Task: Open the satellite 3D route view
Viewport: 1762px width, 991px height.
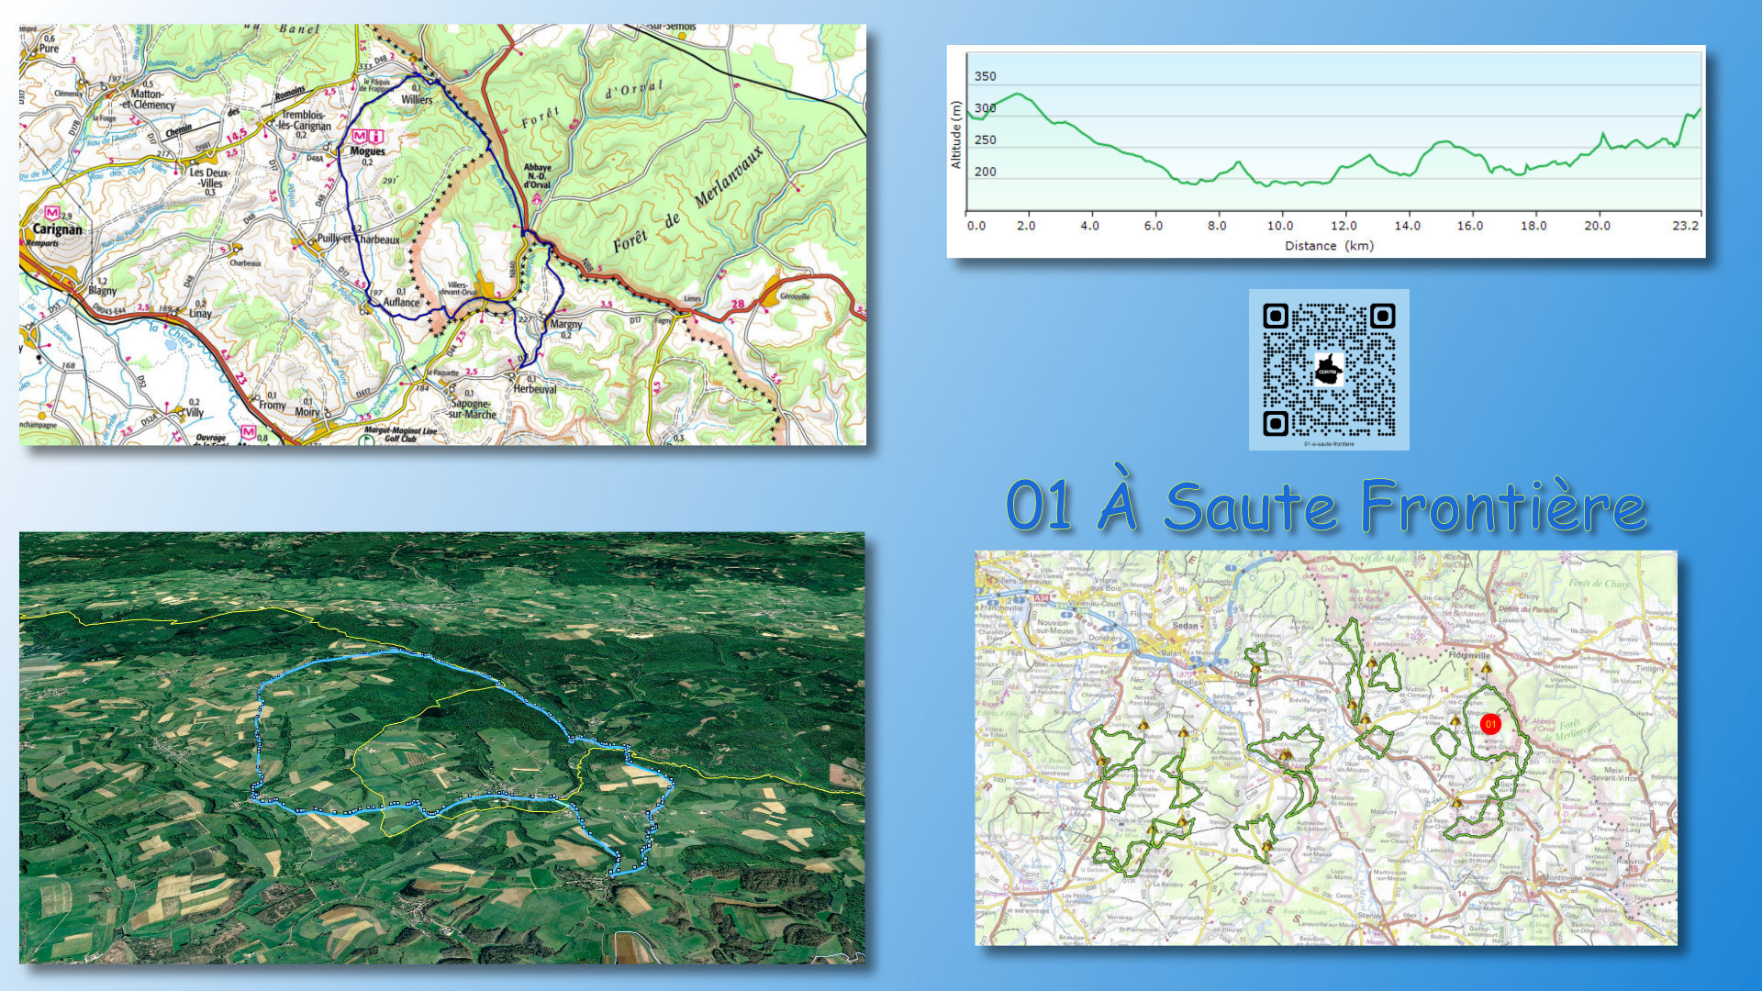Action: point(441,748)
